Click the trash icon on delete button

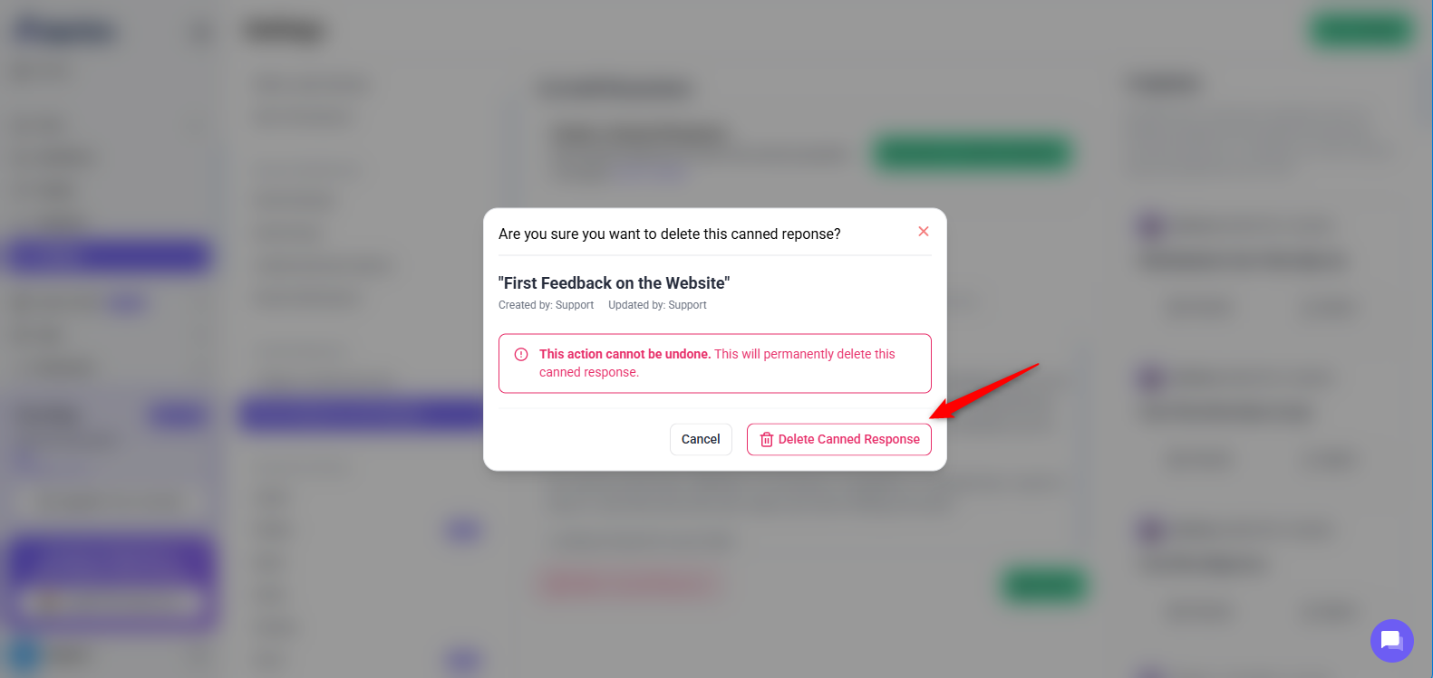tap(766, 440)
